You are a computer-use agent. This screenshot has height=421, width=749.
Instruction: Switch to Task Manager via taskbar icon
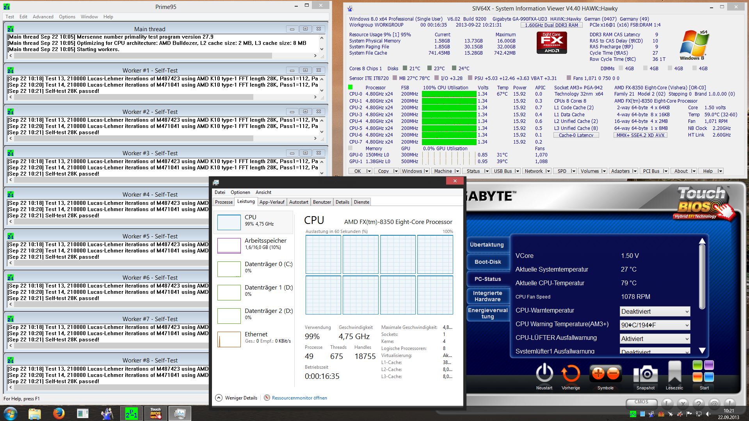pos(180,413)
